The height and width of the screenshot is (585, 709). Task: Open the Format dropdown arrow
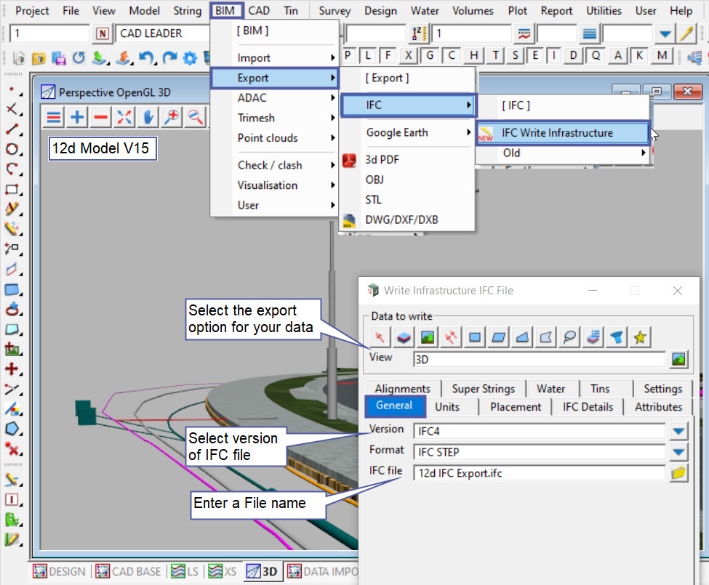[x=678, y=452]
